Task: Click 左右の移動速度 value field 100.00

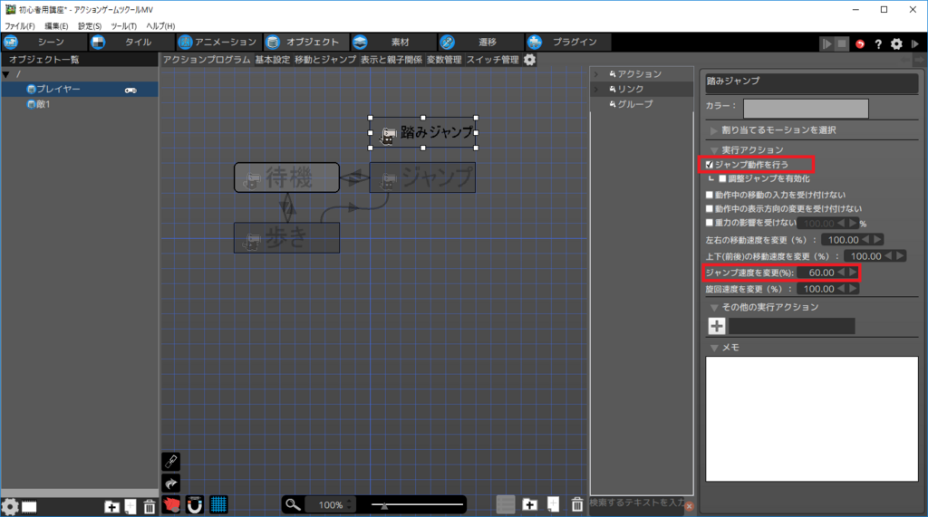Action: click(x=842, y=240)
